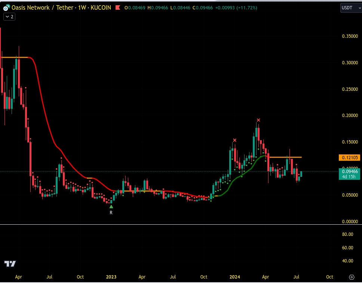Click the high value H0.09466

tap(158, 7)
